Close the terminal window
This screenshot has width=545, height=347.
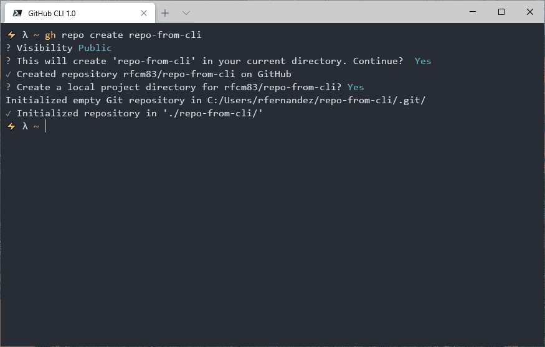pos(529,12)
